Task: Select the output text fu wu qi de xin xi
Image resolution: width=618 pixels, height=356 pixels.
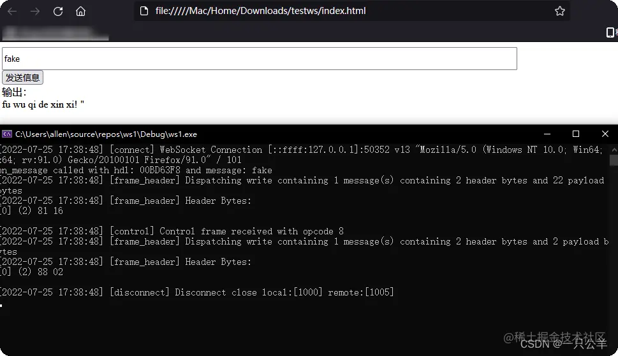Action: tap(43, 104)
